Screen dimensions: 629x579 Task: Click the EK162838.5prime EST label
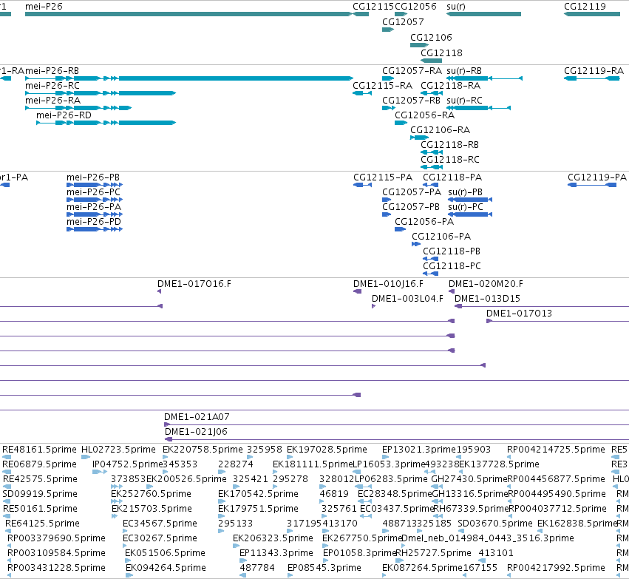(577, 524)
